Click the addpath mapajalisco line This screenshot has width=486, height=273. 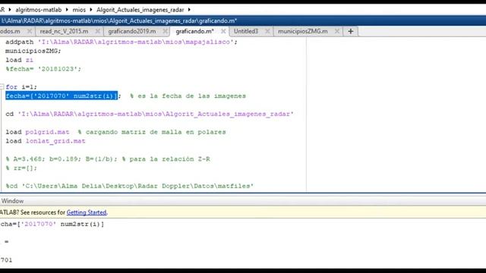click(x=121, y=42)
